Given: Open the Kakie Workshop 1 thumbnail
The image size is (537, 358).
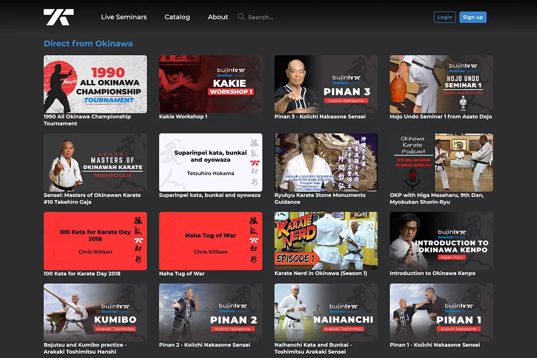Looking at the screenshot, I should click(211, 84).
